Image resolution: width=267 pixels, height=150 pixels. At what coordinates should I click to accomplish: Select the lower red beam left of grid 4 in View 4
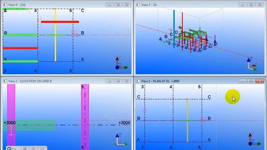(x=20, y=48)
